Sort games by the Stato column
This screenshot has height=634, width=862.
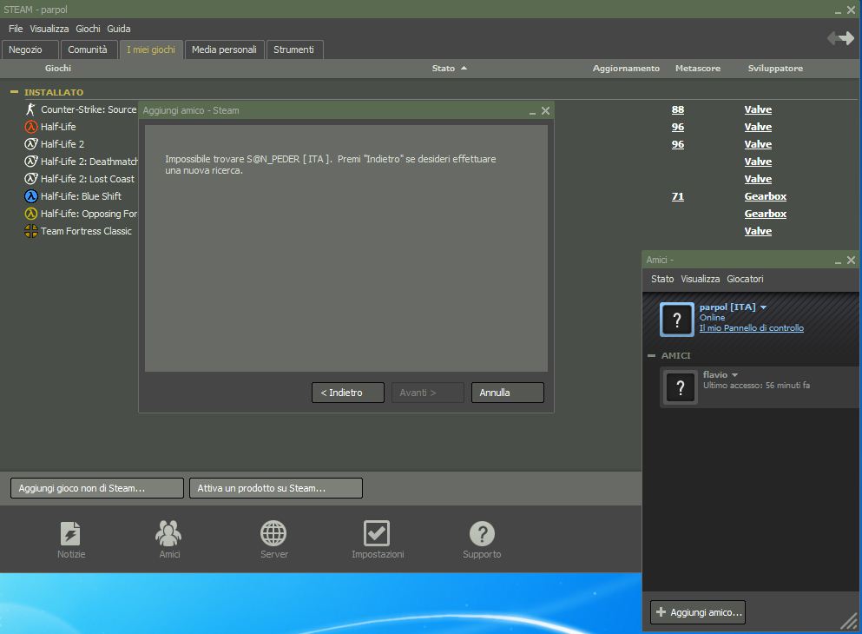click(449, 69)
